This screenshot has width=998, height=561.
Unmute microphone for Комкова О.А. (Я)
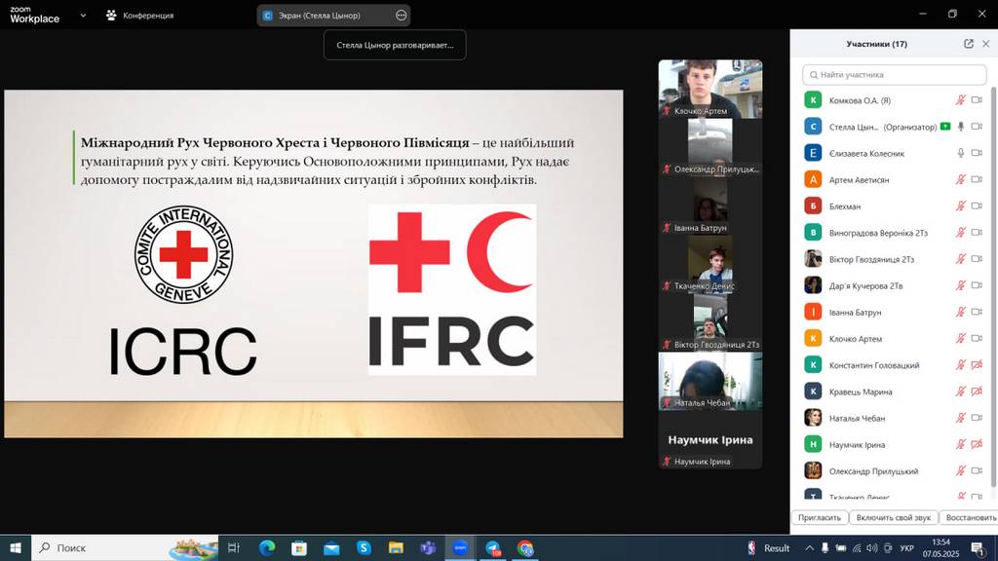click(x=960, y=100)
